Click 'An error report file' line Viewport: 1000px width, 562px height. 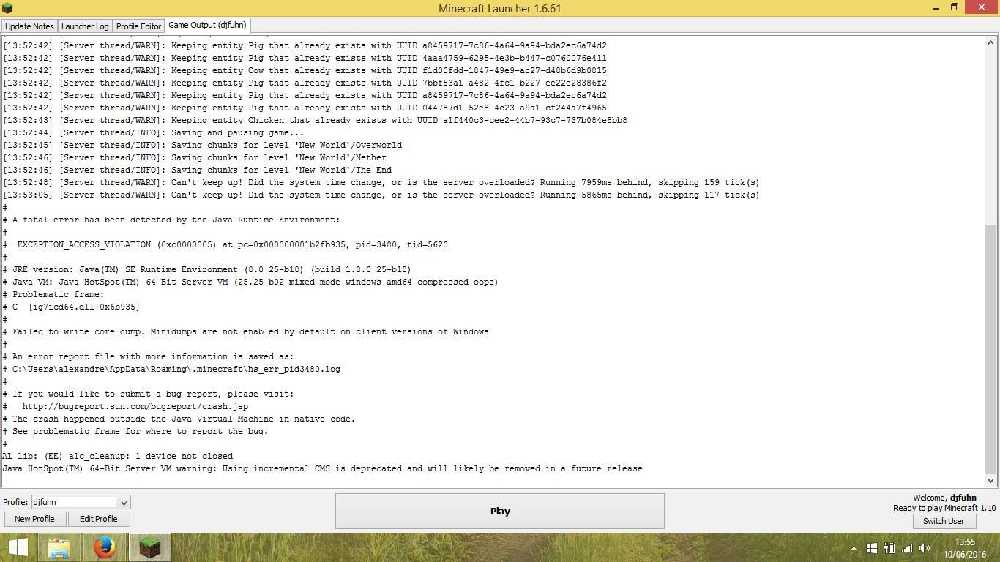(x=149, y=356)
